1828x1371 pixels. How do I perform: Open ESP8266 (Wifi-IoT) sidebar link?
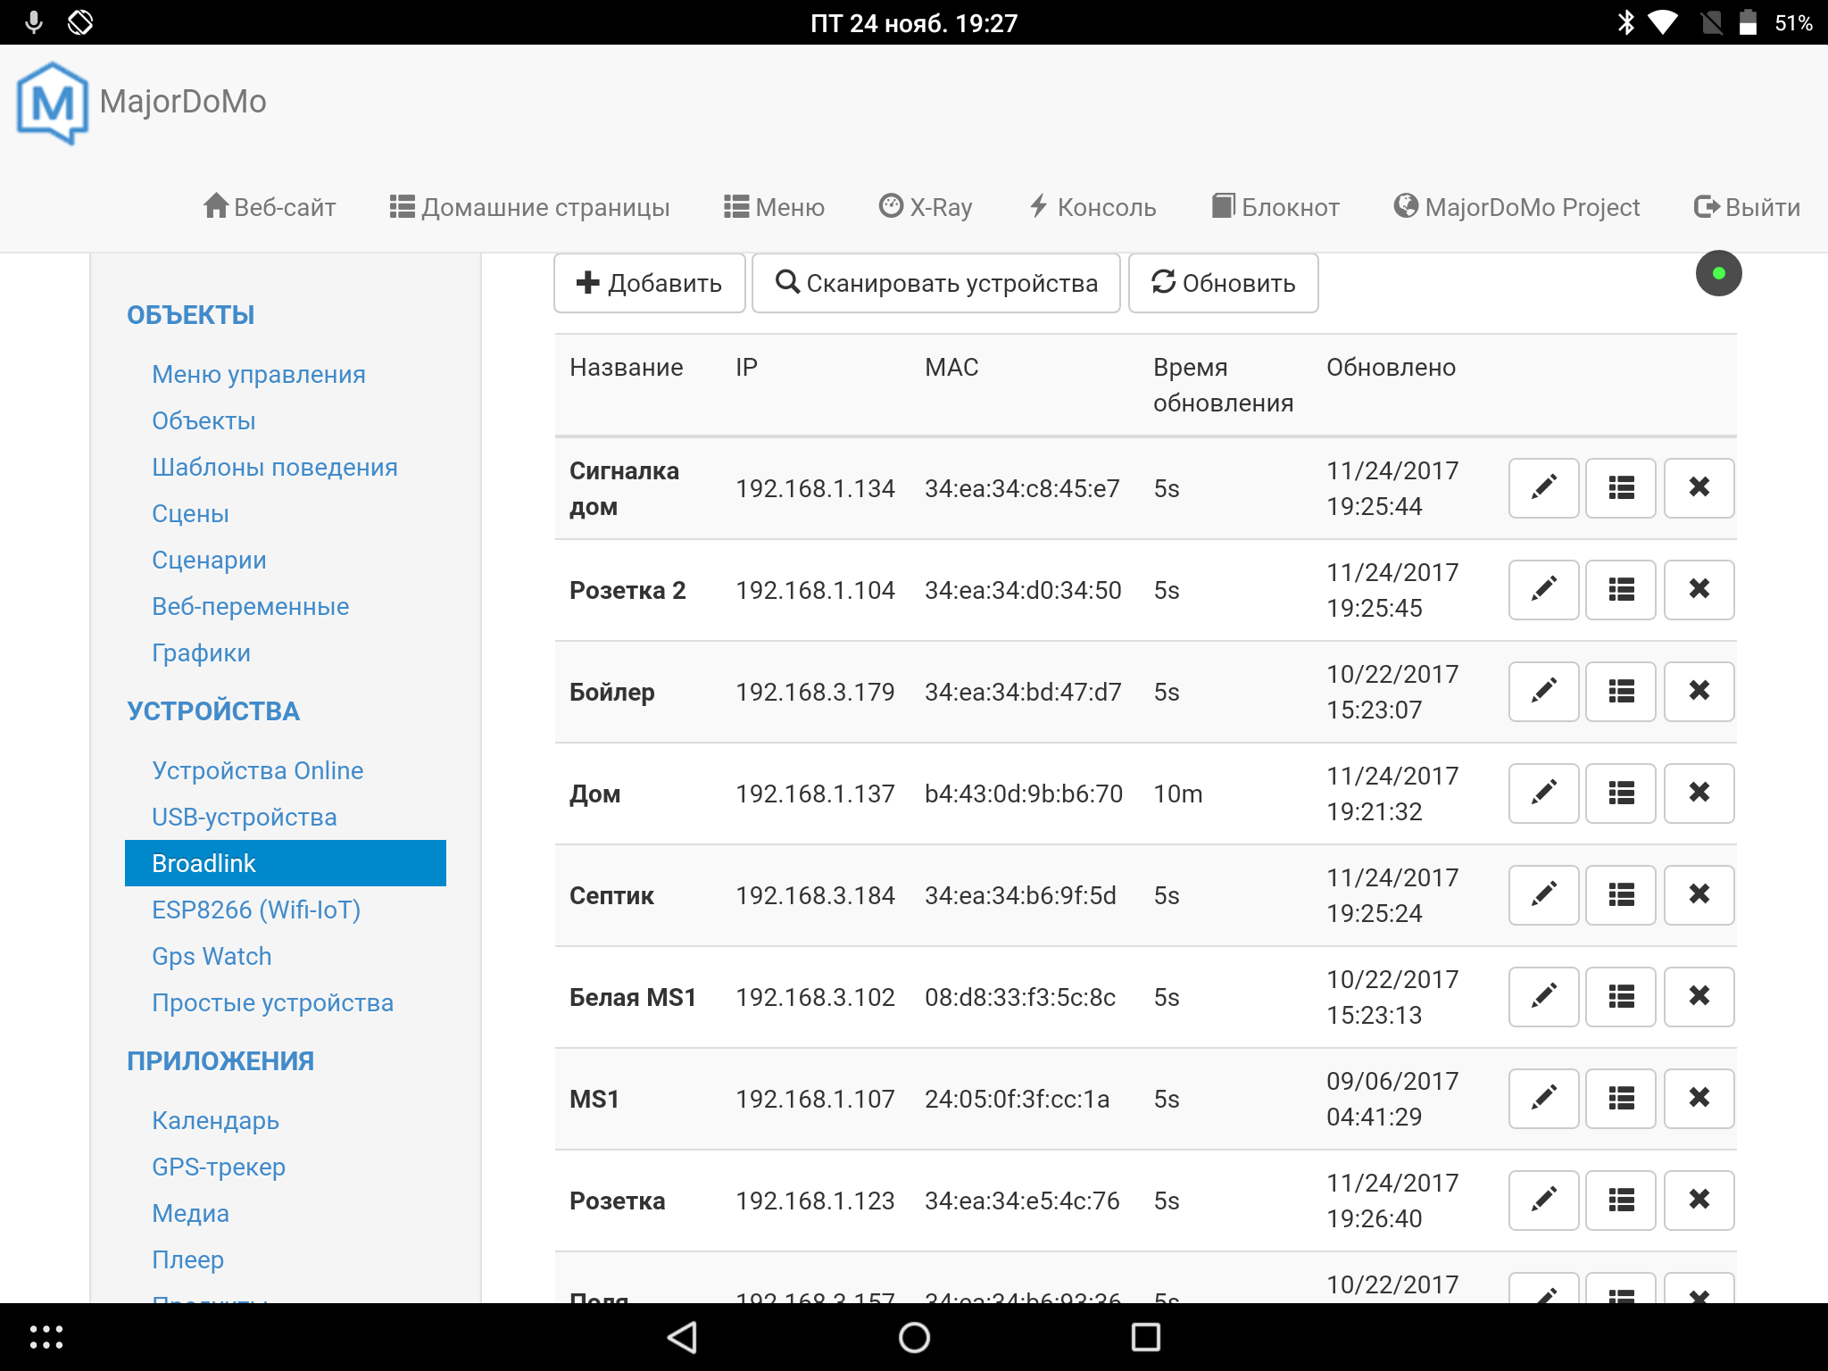point(256,910)
